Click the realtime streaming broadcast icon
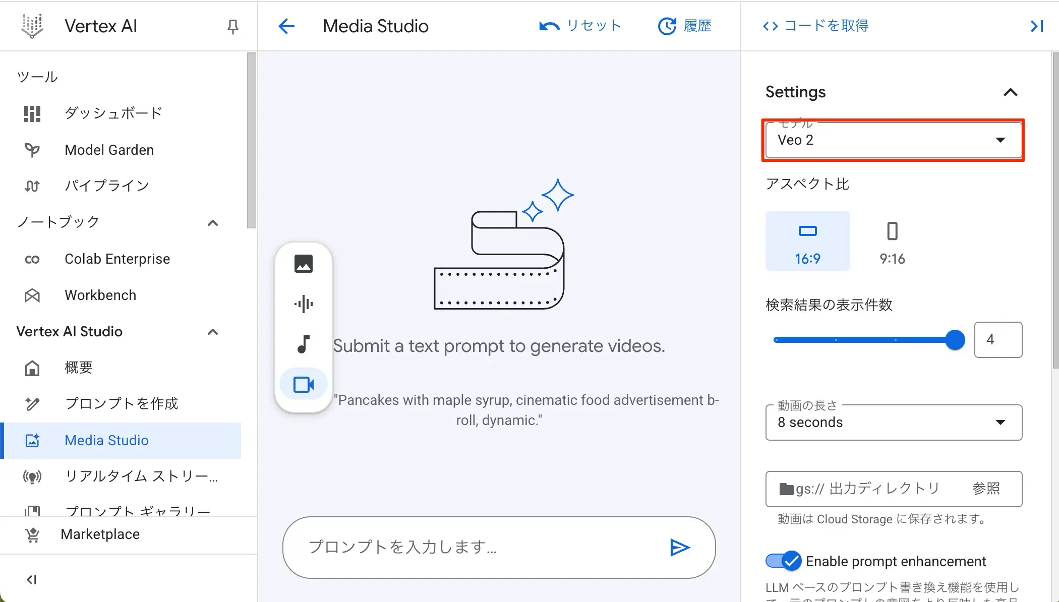Image resolution: width=1059 pixels, height=602 pixels. [x=32, y=476]
